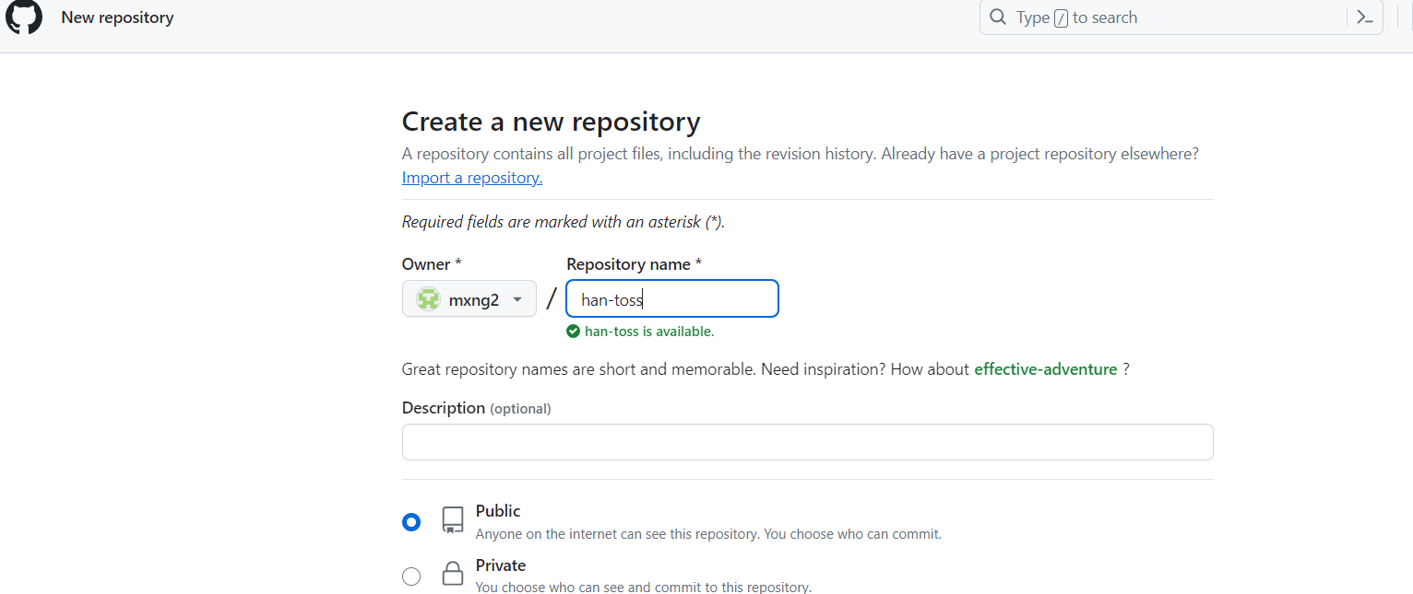Click the green availability check icon

[573, 332]
